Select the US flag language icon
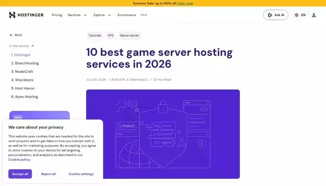This screenshot has height=186, width=326. coord(296,15)
